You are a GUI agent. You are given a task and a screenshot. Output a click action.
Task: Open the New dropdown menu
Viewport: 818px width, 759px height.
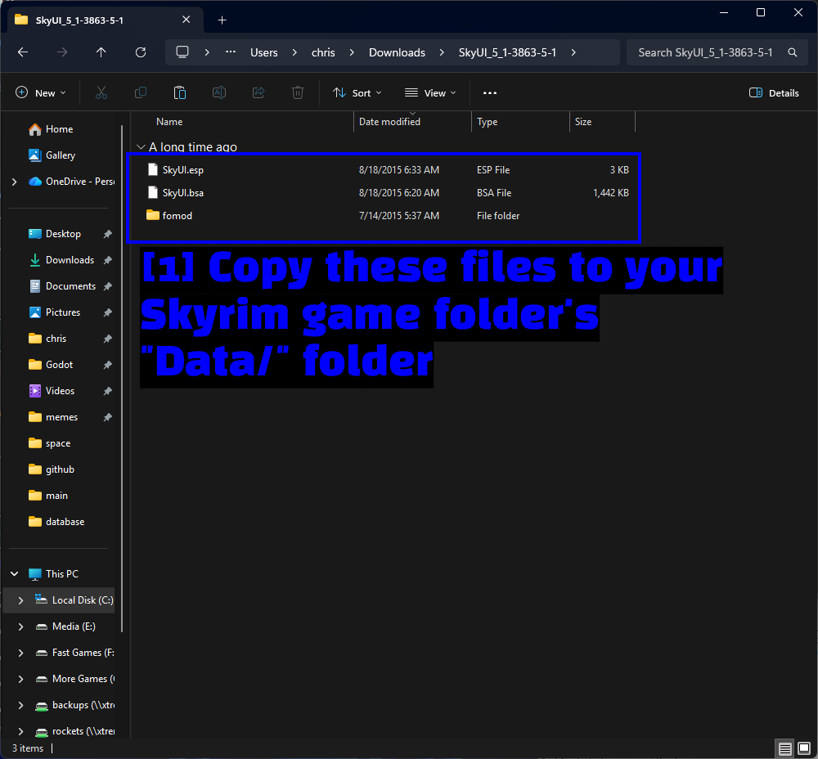[x=41, y=93]
